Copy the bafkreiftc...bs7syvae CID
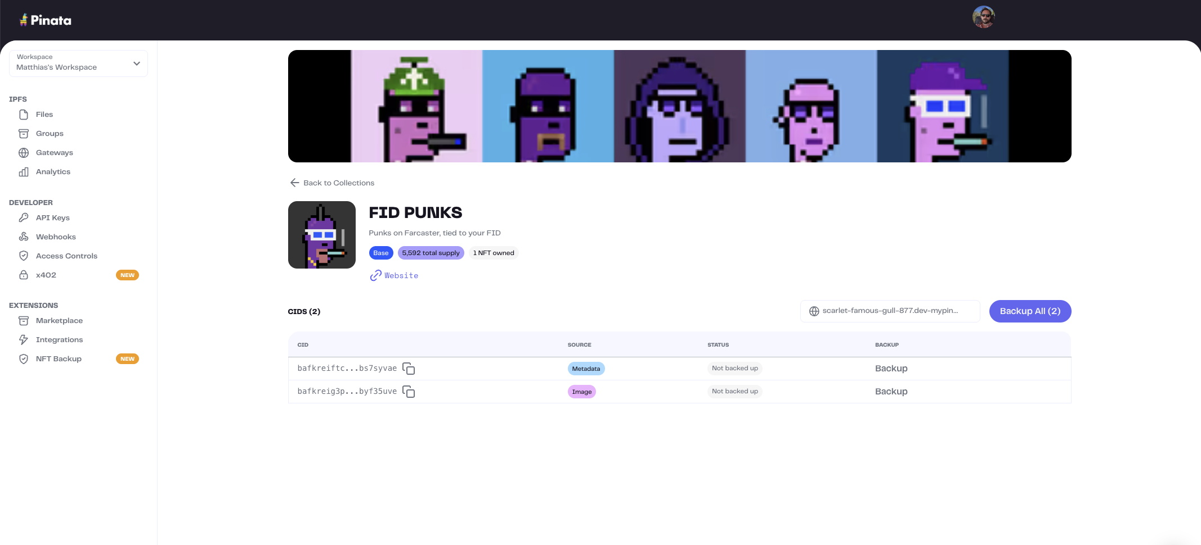 409,369
